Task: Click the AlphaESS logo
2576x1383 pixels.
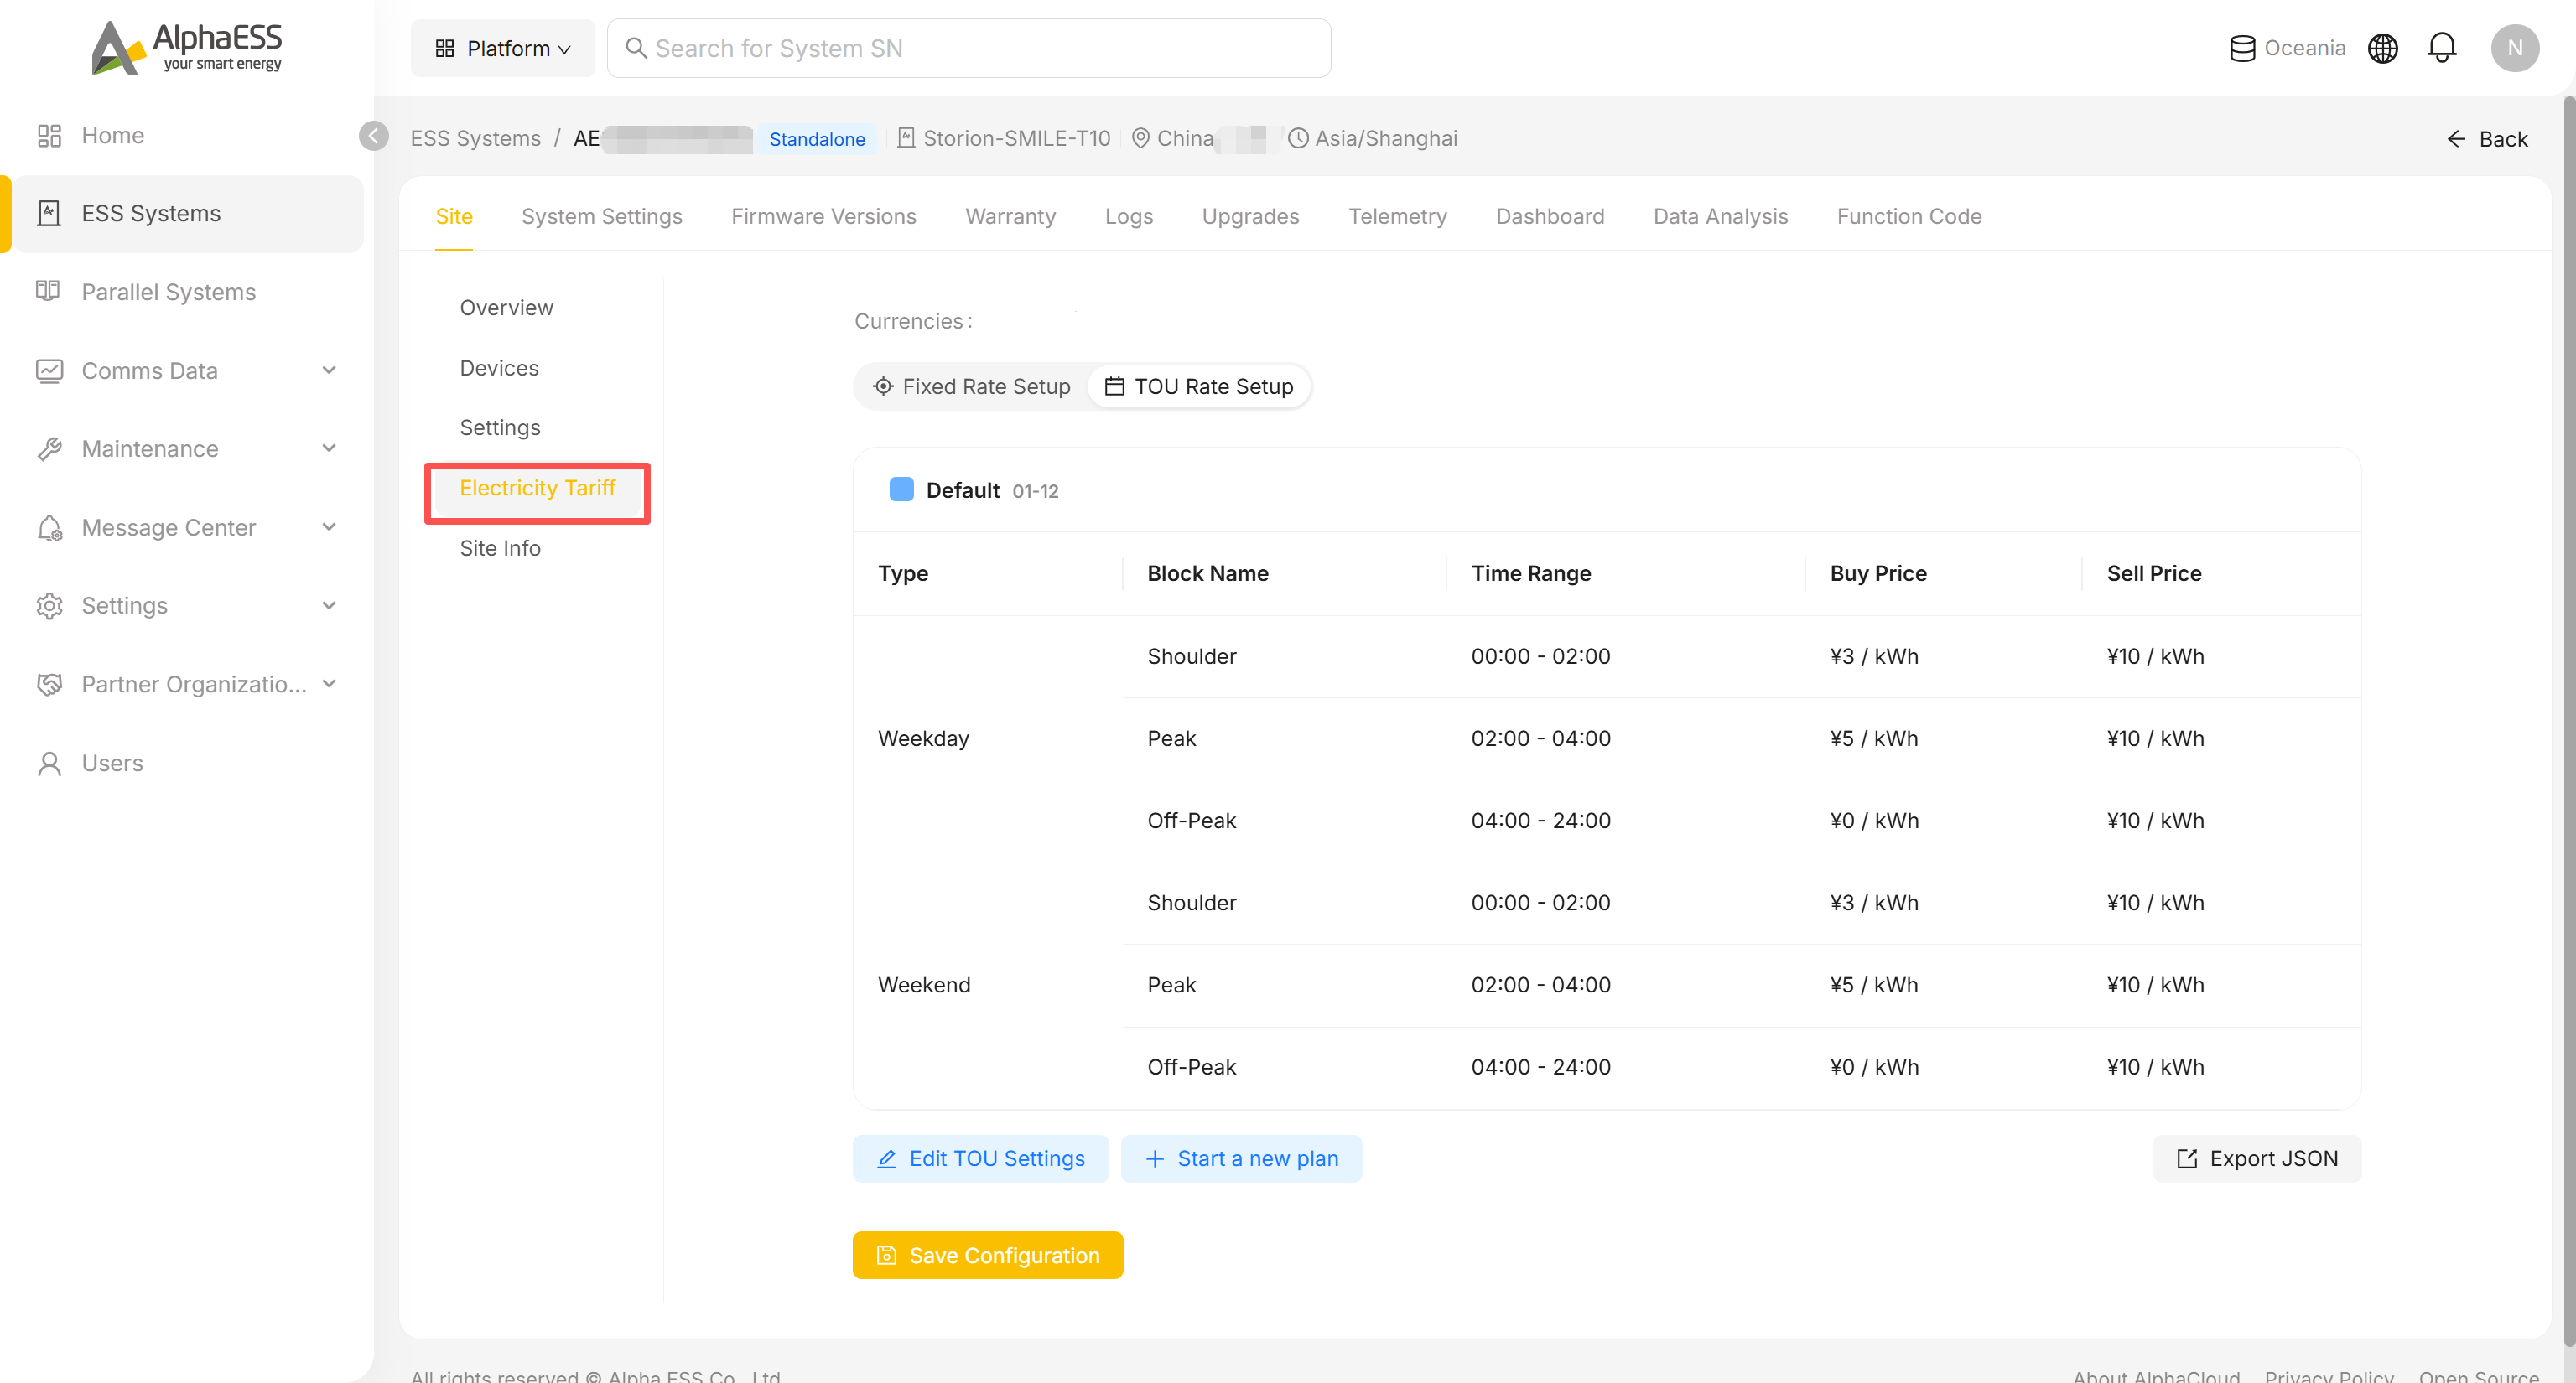Action: coord(186,47)
